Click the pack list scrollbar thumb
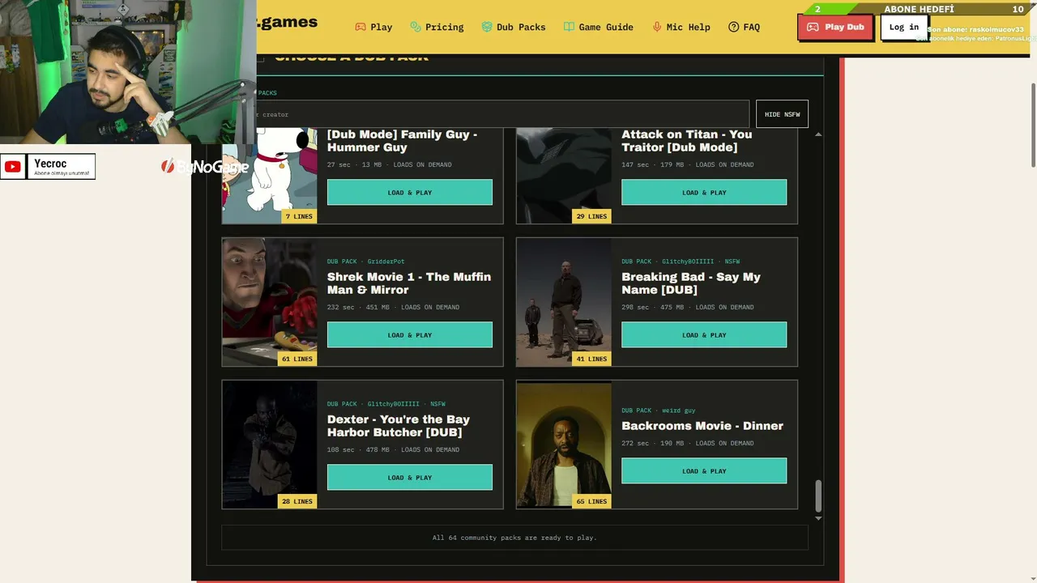 [x=818, y=496]
